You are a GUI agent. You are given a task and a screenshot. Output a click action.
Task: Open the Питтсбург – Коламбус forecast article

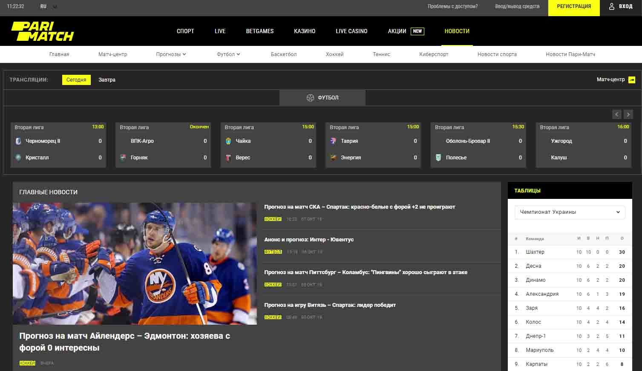[x=366, y=272]
